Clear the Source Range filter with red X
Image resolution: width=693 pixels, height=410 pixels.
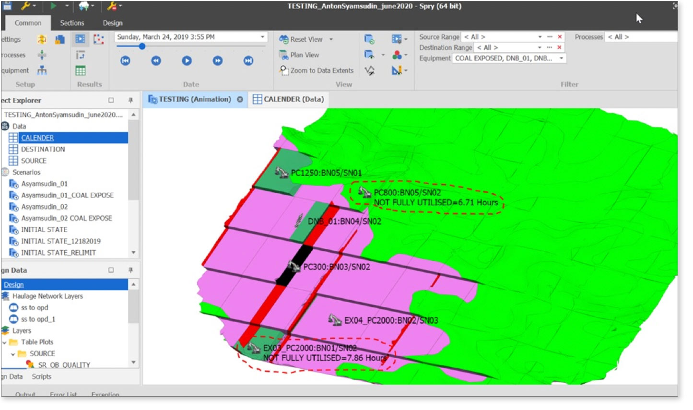pos(560,37)
